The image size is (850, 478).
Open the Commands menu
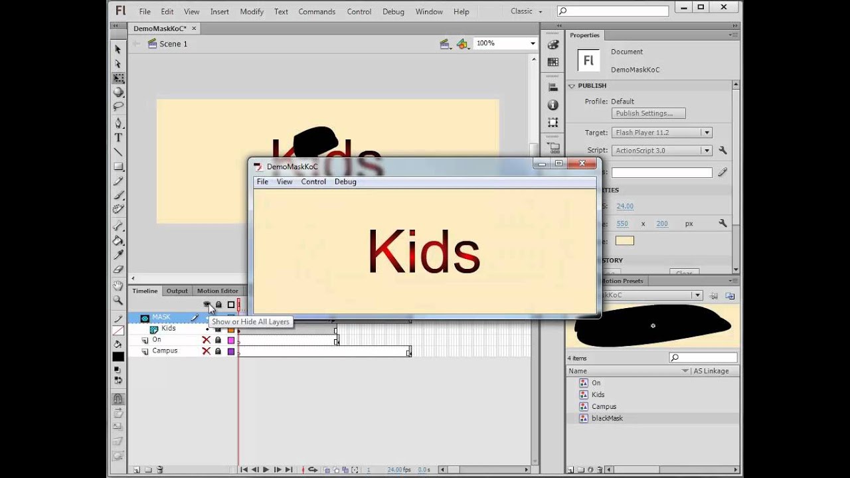pos(317,11)
